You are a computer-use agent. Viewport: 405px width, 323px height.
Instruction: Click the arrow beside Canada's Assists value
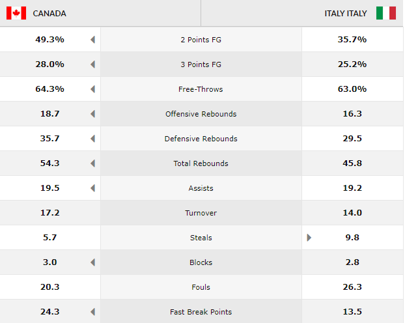pyautogui.click(x=93, y=188)
